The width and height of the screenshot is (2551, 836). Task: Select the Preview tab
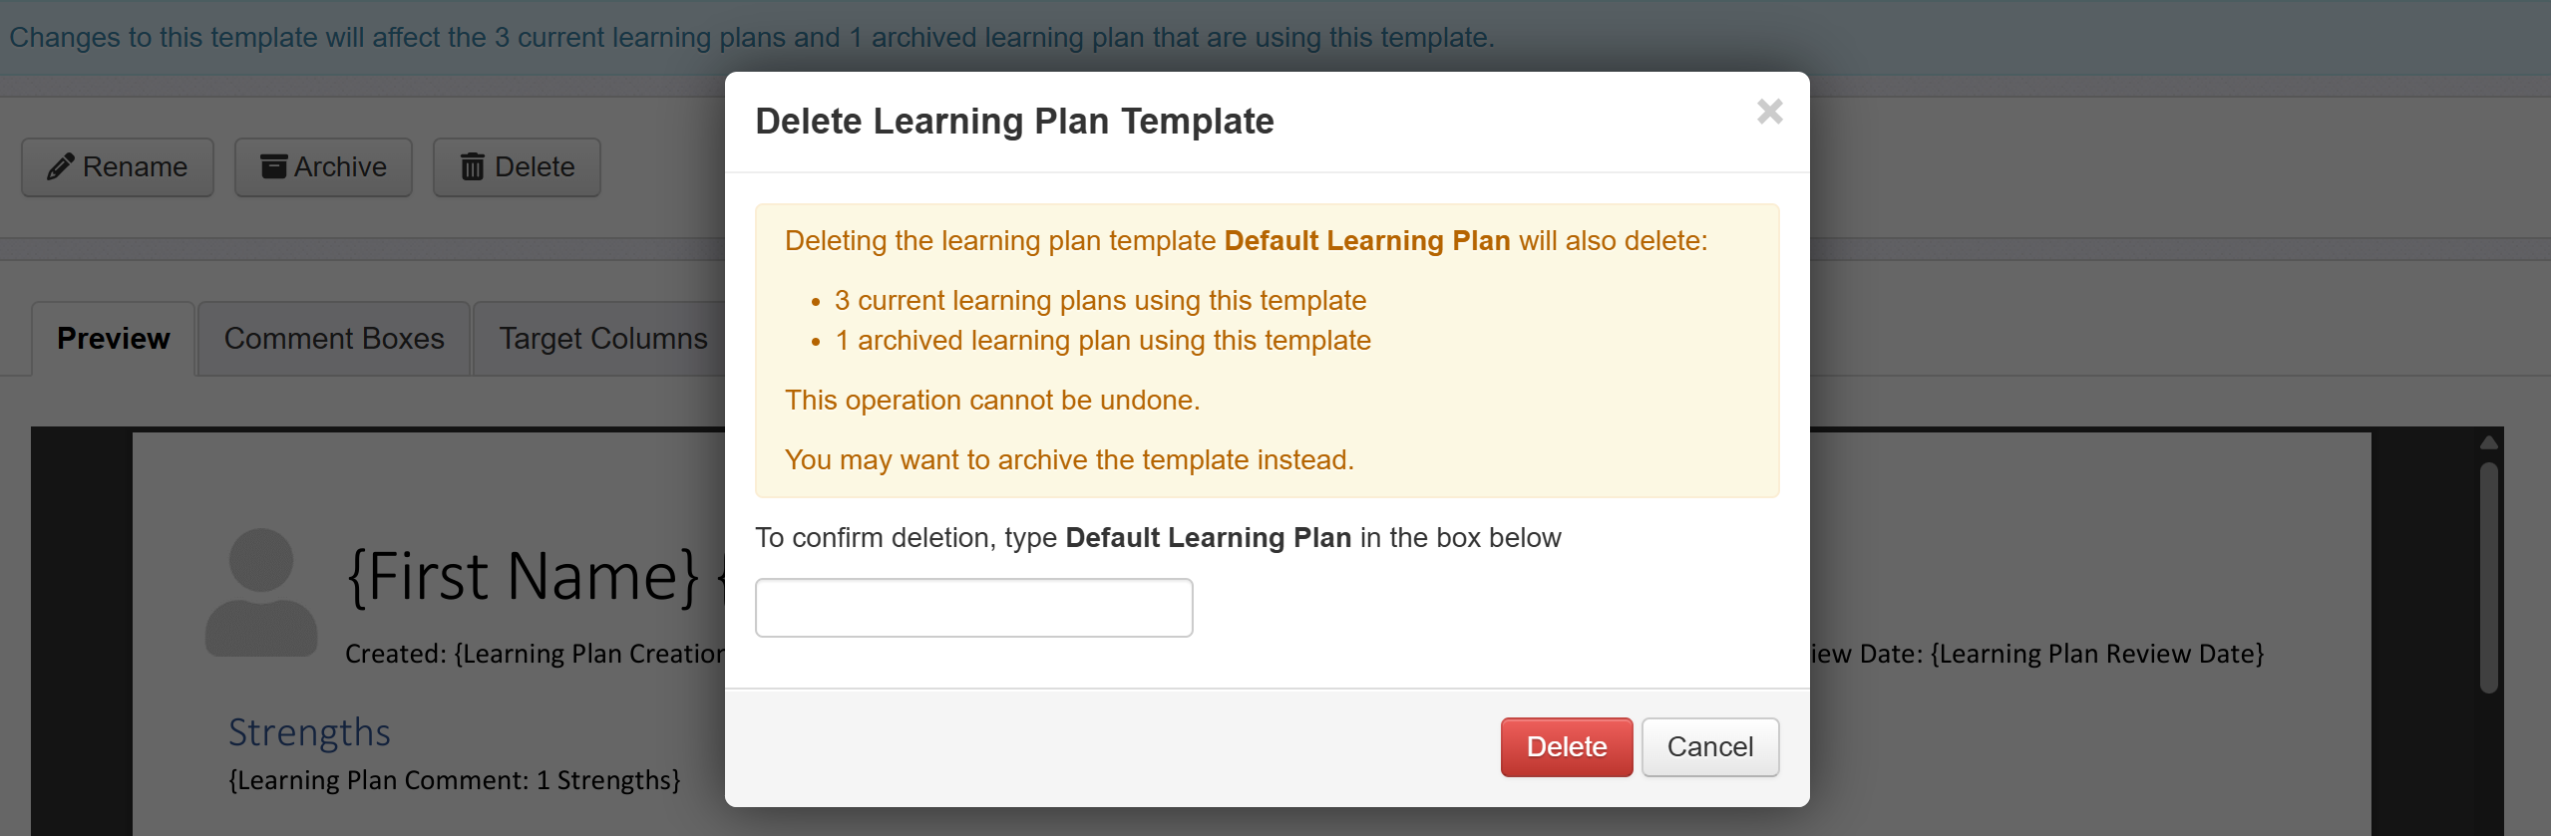pos(114,339)
